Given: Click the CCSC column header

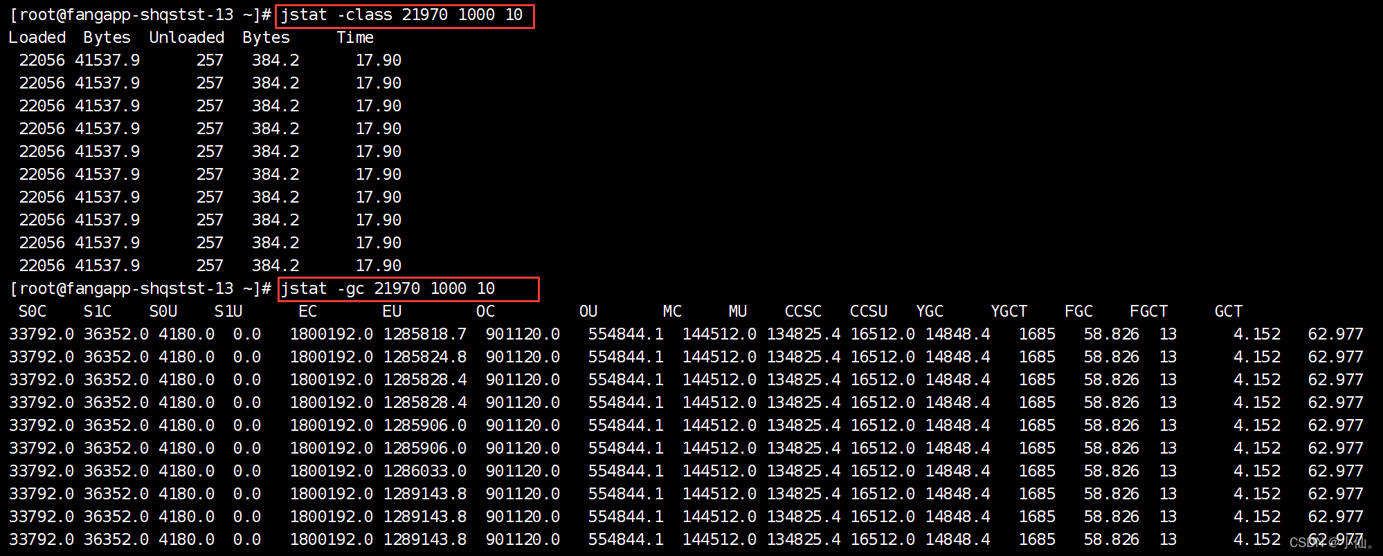Looking at the screenshot, I should coord(803,312).
